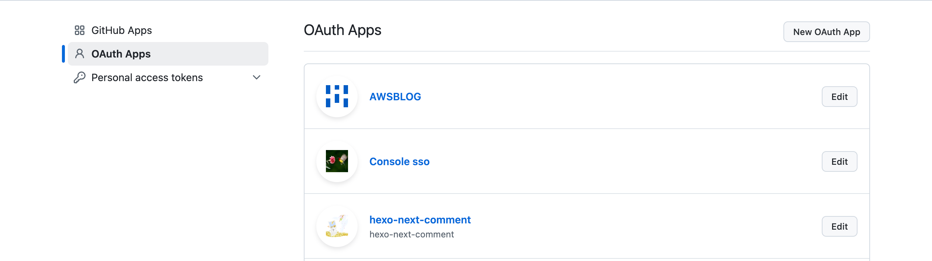Image resolution: width=932 pixels, height=261 pixels.
Task: Edit the AWSBLOG OAuth app
Action: (x=839, y=96)
